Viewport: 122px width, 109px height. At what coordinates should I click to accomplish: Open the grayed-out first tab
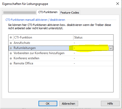pyautogui.click(x=20, y=13)
